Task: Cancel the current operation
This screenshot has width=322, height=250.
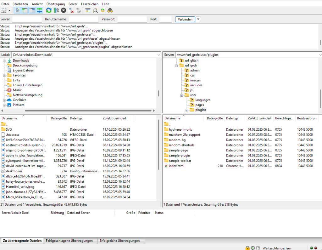Action: pos(64,10)
